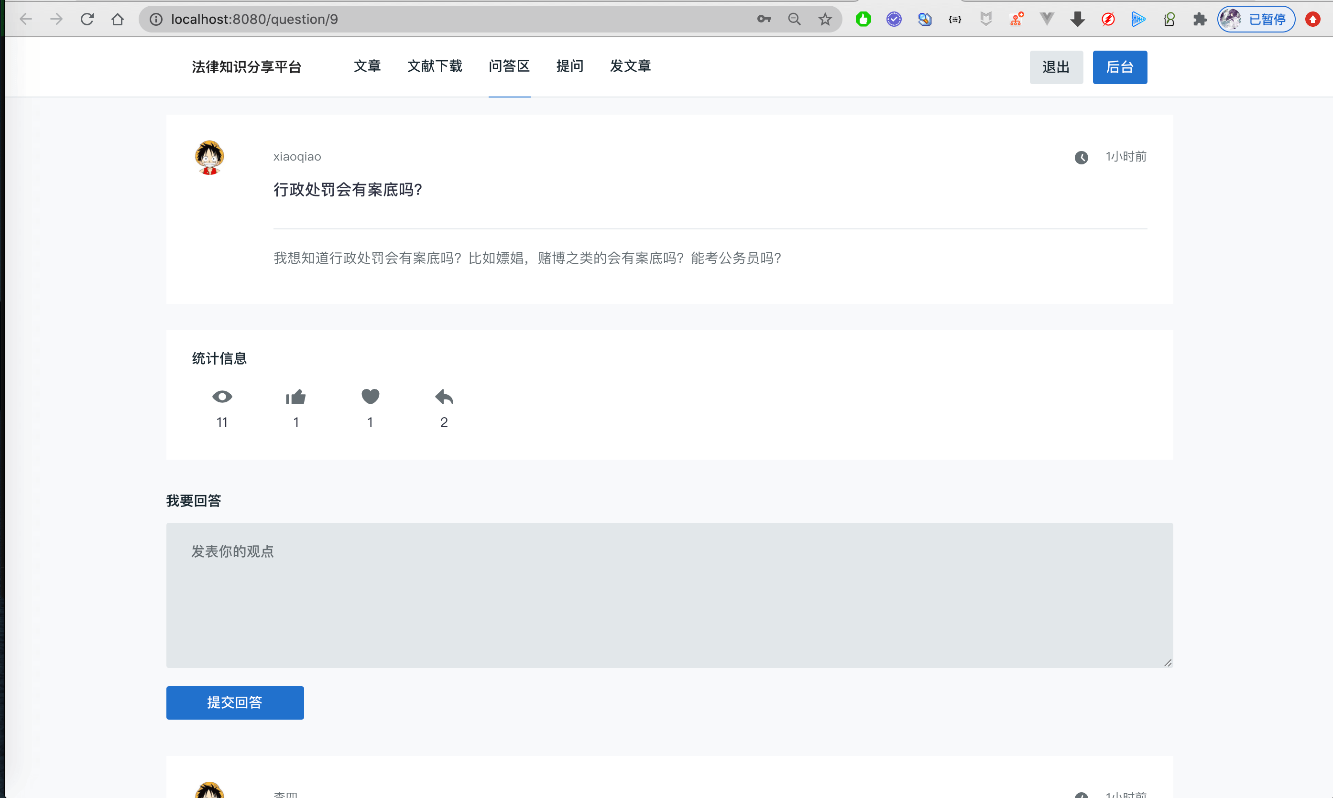This screenshot has height=798, width=1333.
Task: Click the heart favorite icon
Action: tap(370, 396)
